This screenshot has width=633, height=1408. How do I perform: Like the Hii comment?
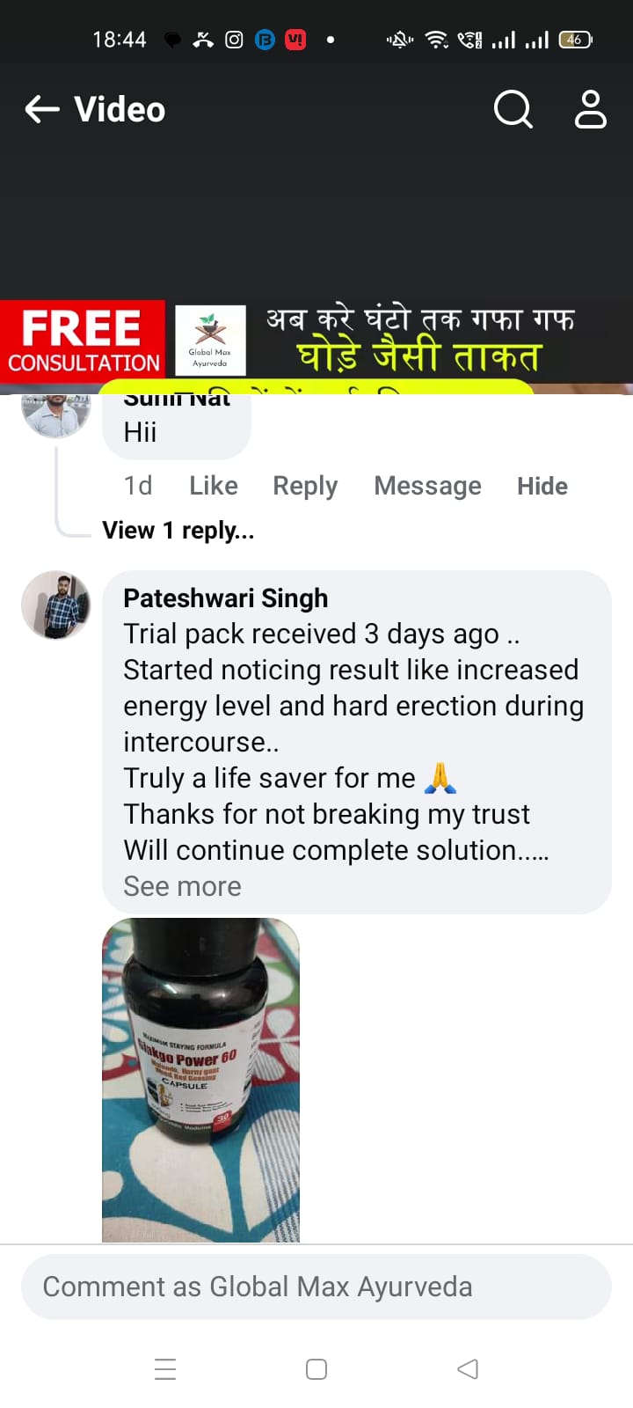[214, 486]
